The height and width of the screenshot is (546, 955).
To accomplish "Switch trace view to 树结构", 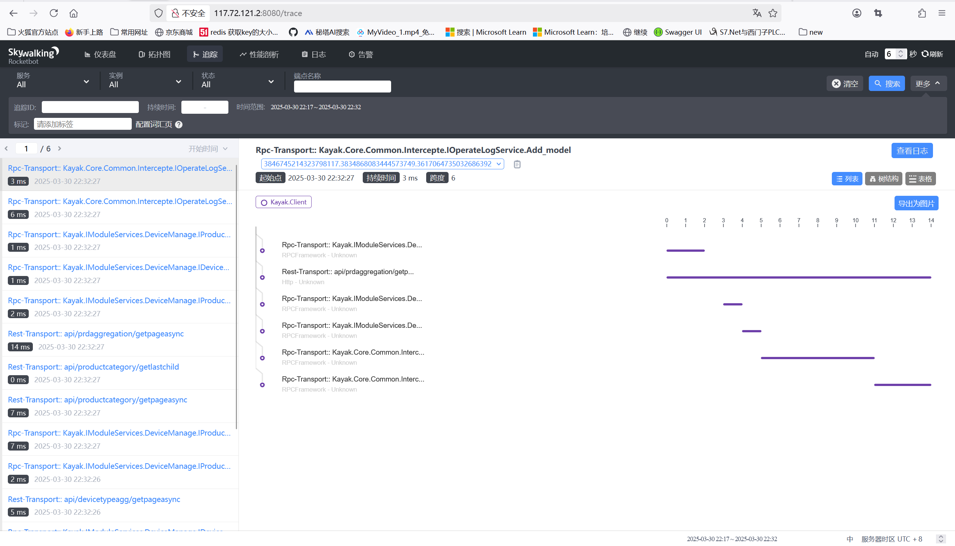I will tap(884, 179).
